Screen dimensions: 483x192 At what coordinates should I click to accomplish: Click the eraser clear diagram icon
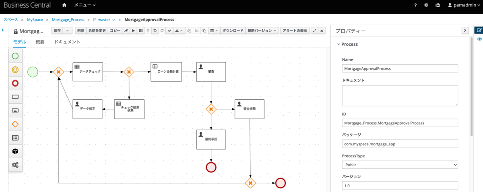tap(126, 31)
